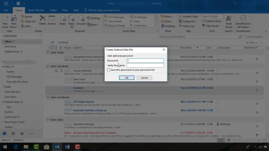The image size is (269, 151).
Task: Flag the XYZ Status Reports message
Action: tap(257, 104)
